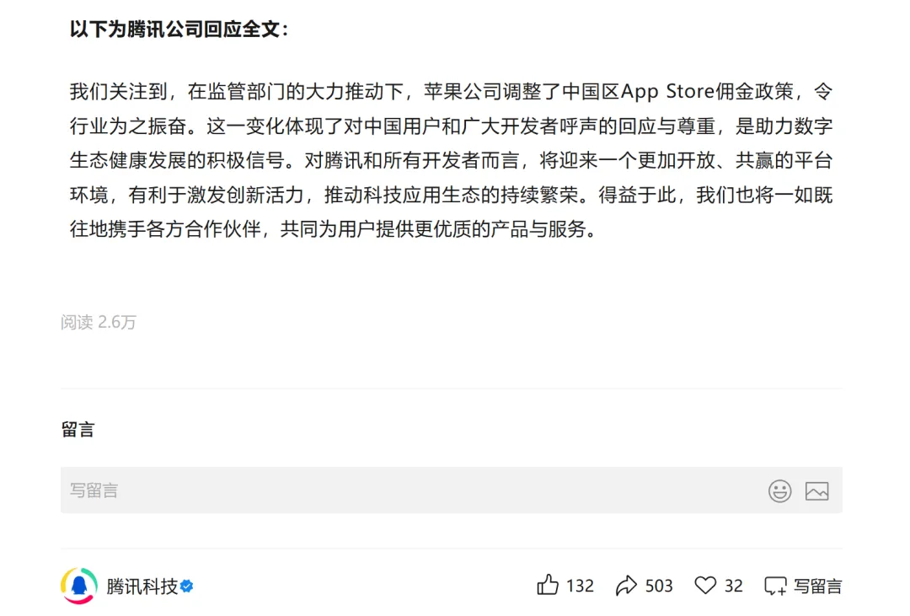Image resolution: width=910 pixels, height=616 pixels.
Task: Click the heart count 32
Action: pyautogui.click(x=734, y=586)
